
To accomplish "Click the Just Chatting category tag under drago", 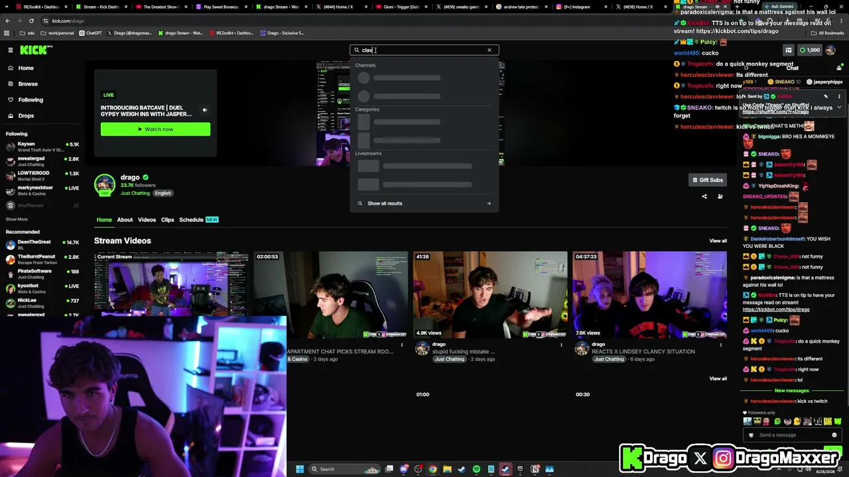I will coord(135,193).
